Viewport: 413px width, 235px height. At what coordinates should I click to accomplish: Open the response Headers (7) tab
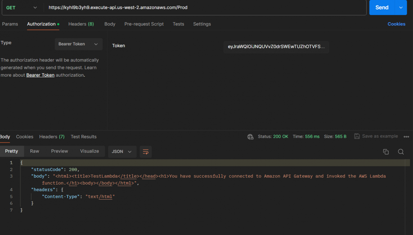pos(52,137)
